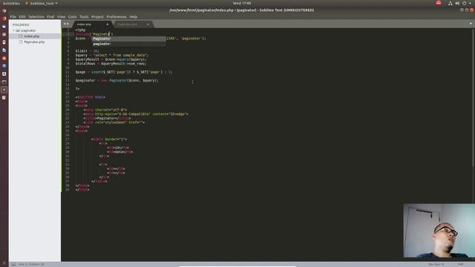The width and height of the screenshot is (475, 267).
Task: Click the $paginator = new Paginator line
Action: (x=117, y=81)
